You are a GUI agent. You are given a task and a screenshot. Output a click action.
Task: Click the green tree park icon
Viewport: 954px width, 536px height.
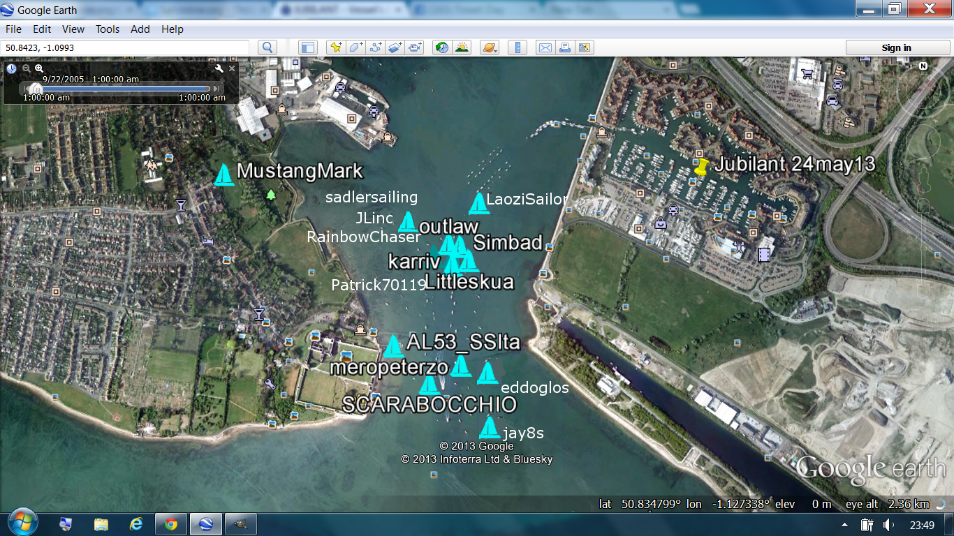click(x=271, y=195)
